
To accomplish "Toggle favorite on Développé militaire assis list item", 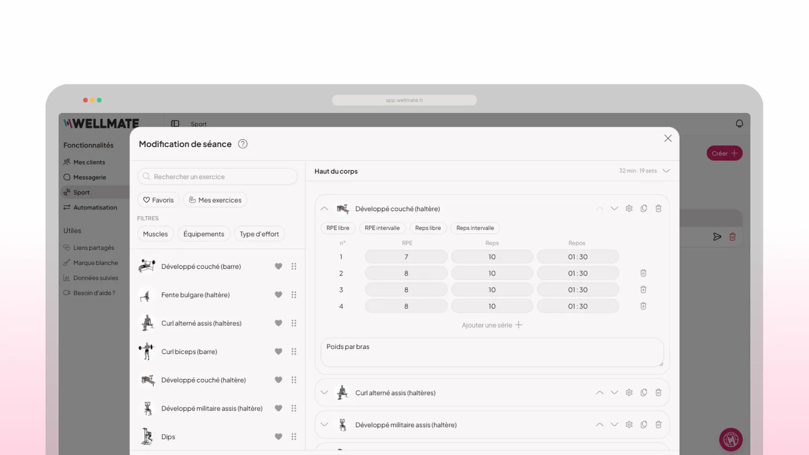I will [x=279, y=408].
